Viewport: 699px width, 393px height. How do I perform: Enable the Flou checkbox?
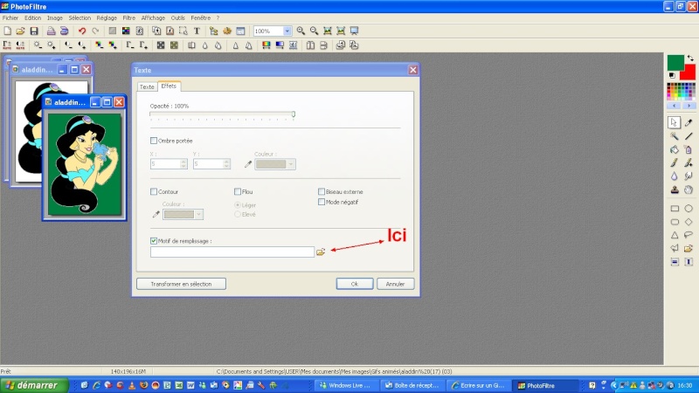coord(238,191)
